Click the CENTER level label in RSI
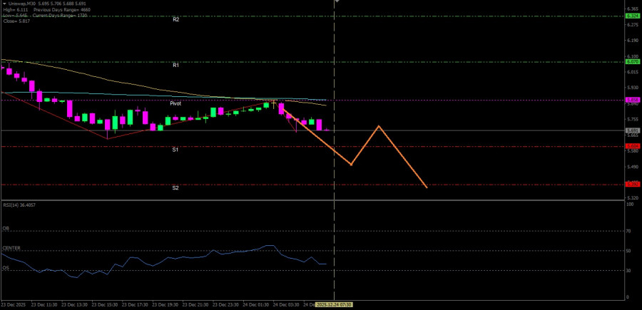Screen dimensions: 642x310 [11, 248]
